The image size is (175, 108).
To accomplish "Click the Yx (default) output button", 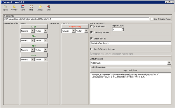I will click(75, 27).
